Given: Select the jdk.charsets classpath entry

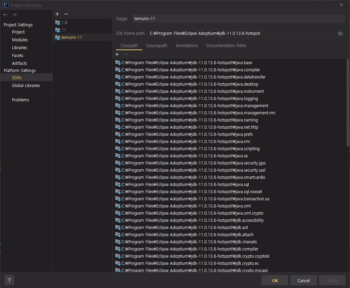Looking at the screenshot, I should 230,242.
